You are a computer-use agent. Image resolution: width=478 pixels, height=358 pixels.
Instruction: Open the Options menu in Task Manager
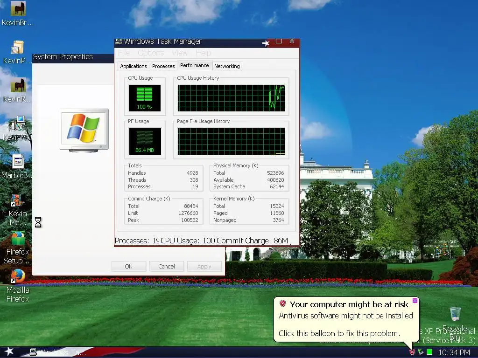pyautogui.click(x=151, y=53)
